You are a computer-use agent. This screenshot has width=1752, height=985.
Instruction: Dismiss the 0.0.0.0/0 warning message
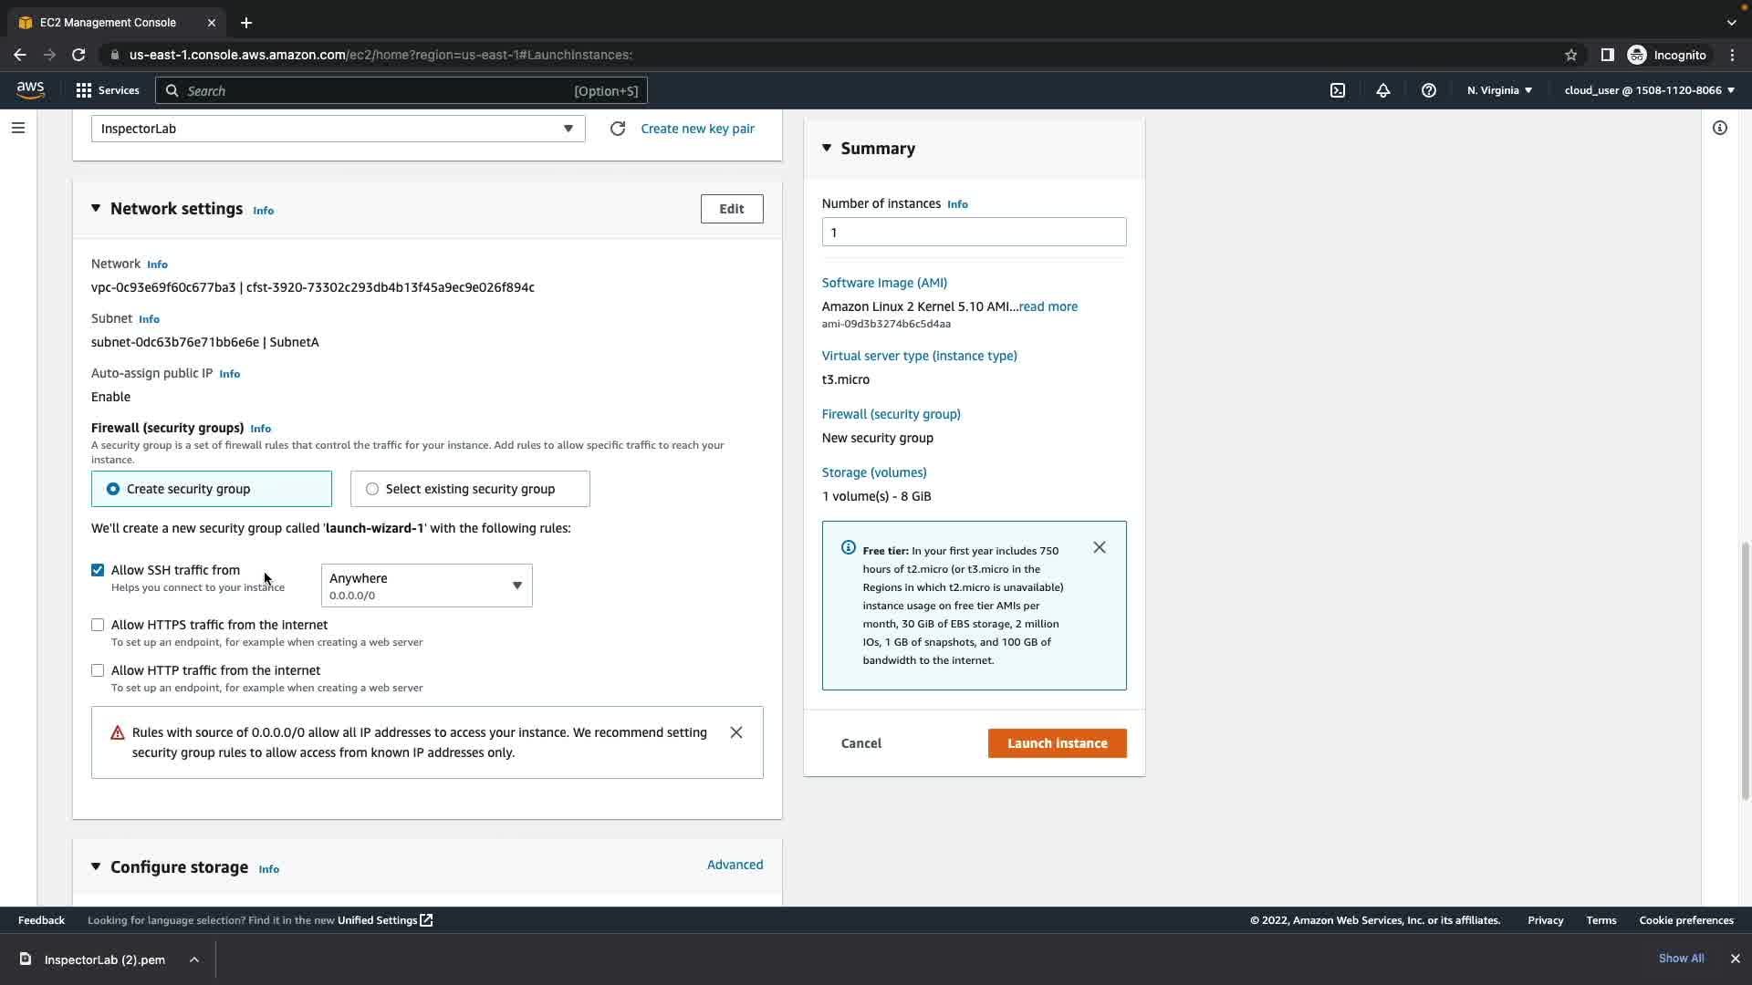(736, 732)
